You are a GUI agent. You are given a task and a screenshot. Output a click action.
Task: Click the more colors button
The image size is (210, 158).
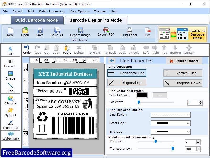pyautogui.click(x=160, y=95)
